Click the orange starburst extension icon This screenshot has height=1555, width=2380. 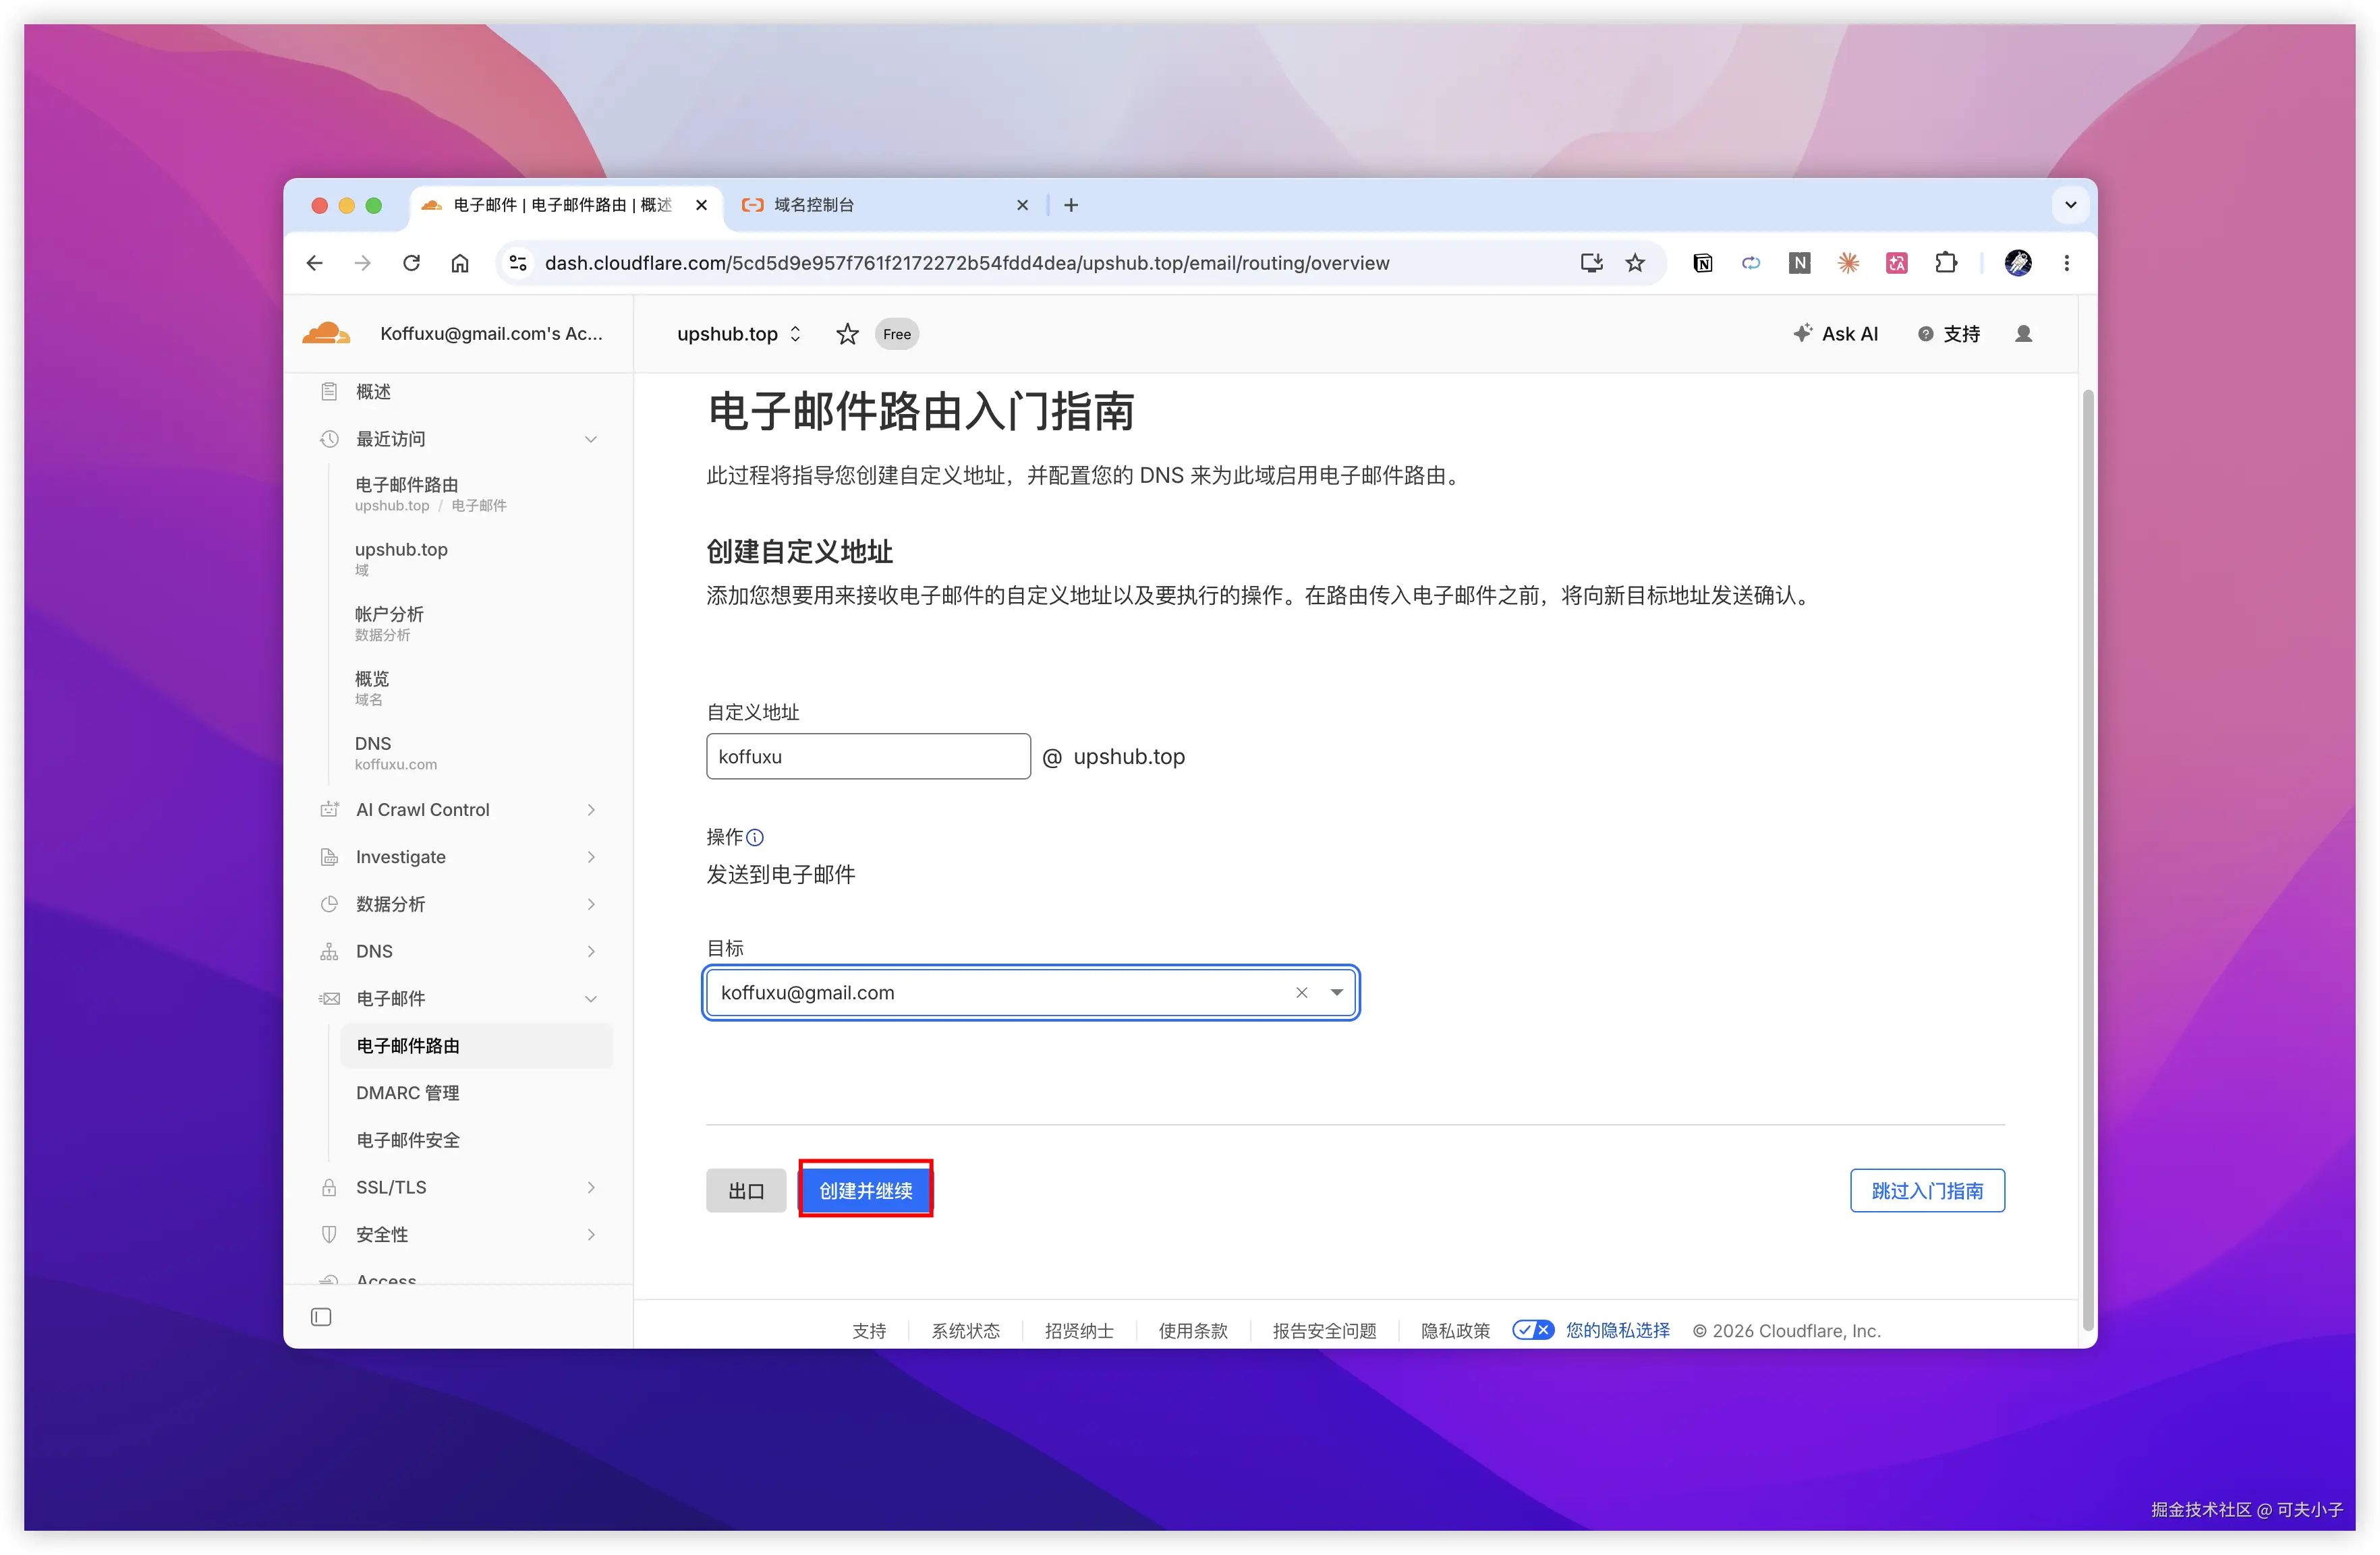pos(1848,263)
